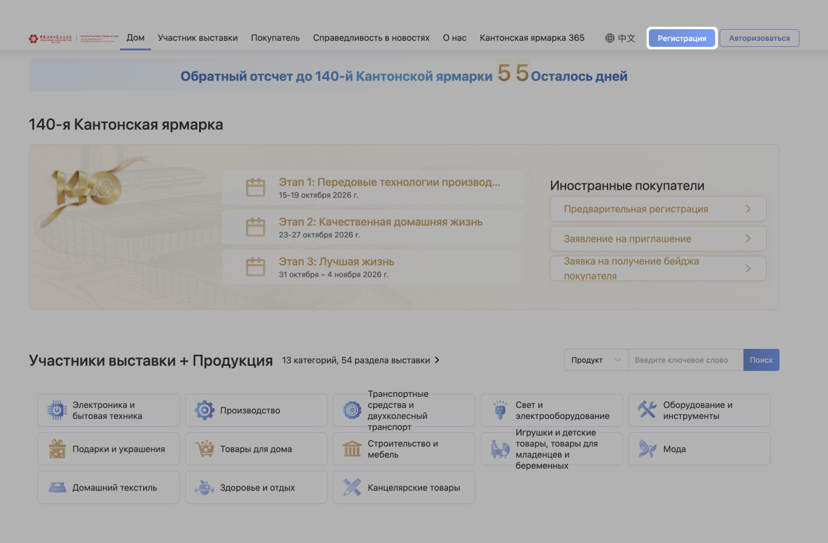Click the Подарки и украшения gift icon
This screenshot has height=543, width=828.
[57, 449]
